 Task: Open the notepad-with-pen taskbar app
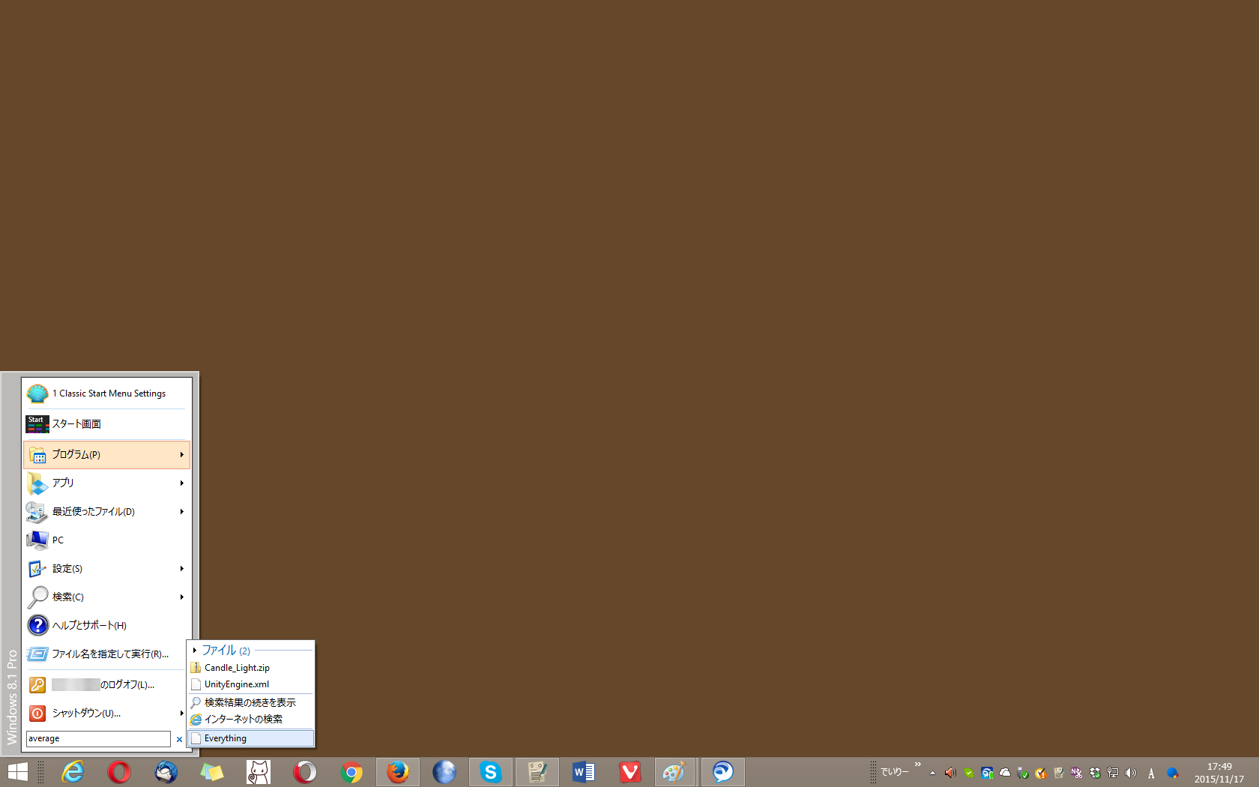537,772
